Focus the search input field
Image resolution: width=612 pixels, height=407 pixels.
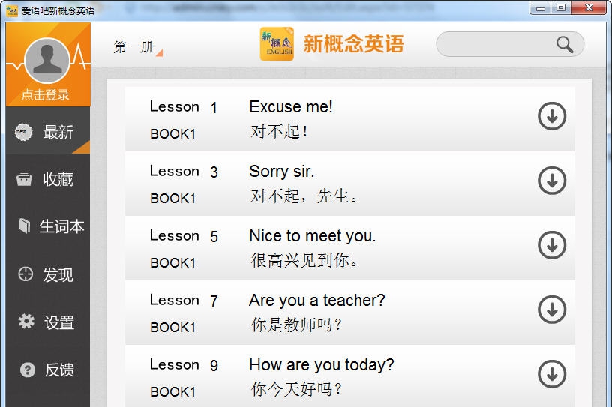[x=510, y=44]
